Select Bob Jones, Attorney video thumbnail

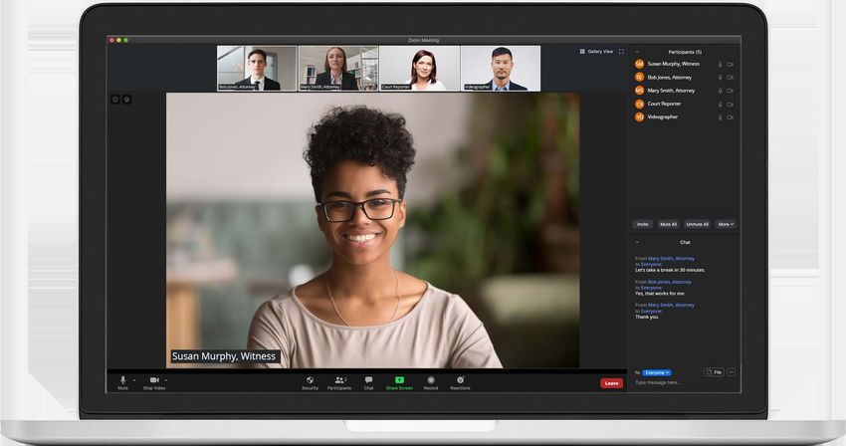tap(257, 68)
